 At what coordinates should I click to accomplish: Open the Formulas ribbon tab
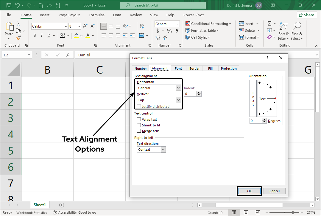point(96,15)
